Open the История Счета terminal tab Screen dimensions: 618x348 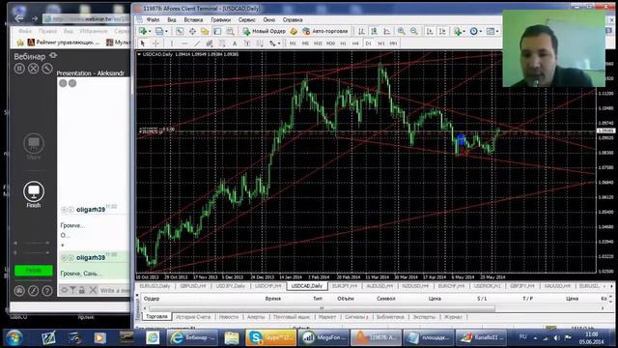tap(193, 317)
